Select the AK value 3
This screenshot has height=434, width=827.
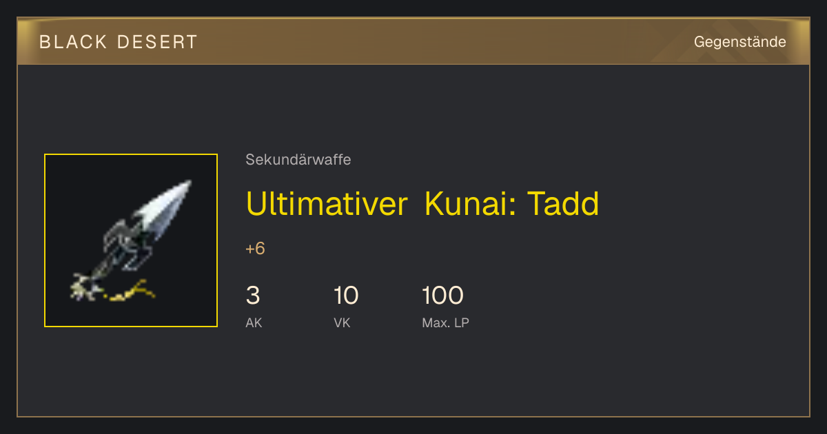pyautogui.click(x=253, y=296)
